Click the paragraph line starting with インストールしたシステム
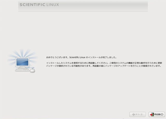The height and width of the screenshot is (119, 166). (104, 63)
